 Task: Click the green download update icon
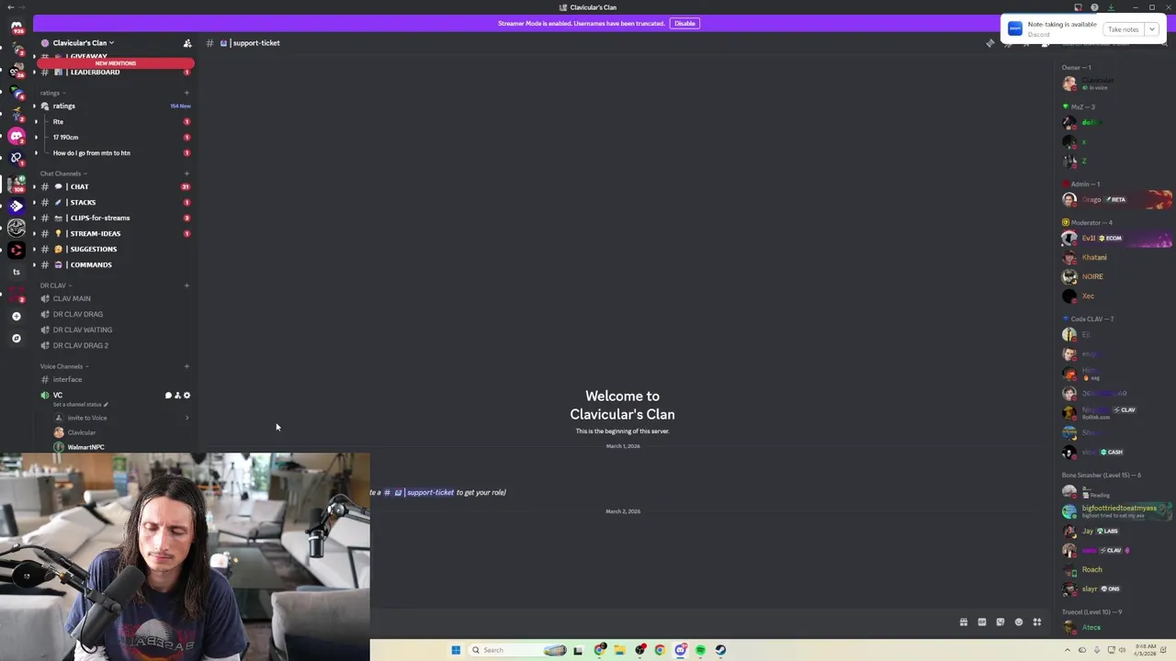(1111, 7)
